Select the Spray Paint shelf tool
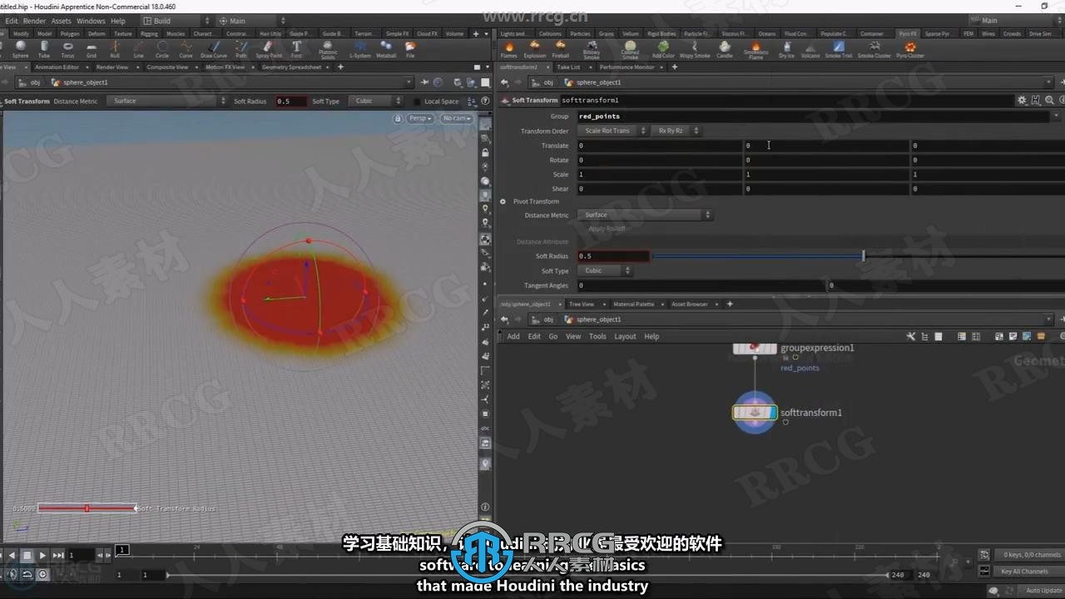Image resolution: width=1065 pixels, height=599 pixels. click(269, 49)
